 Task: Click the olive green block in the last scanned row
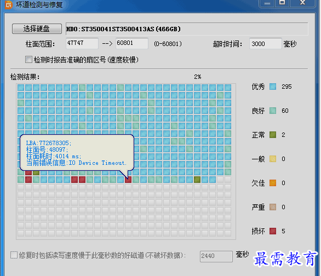tap(197, 180)
